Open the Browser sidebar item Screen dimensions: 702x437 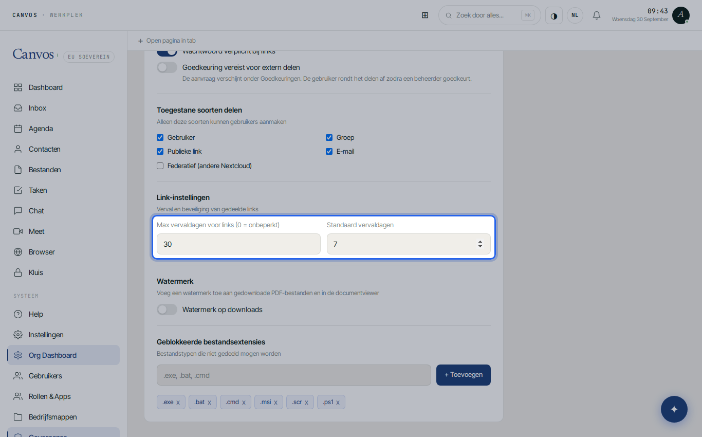(x=63, y=252)
